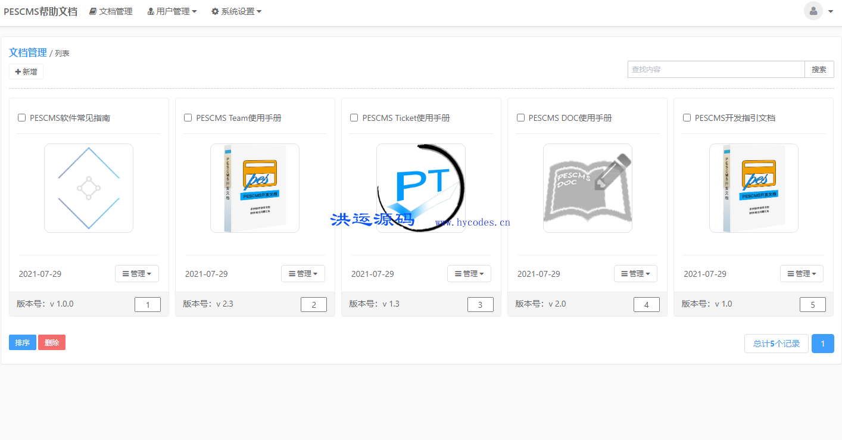Click the user avatar icon

[813, 11]
